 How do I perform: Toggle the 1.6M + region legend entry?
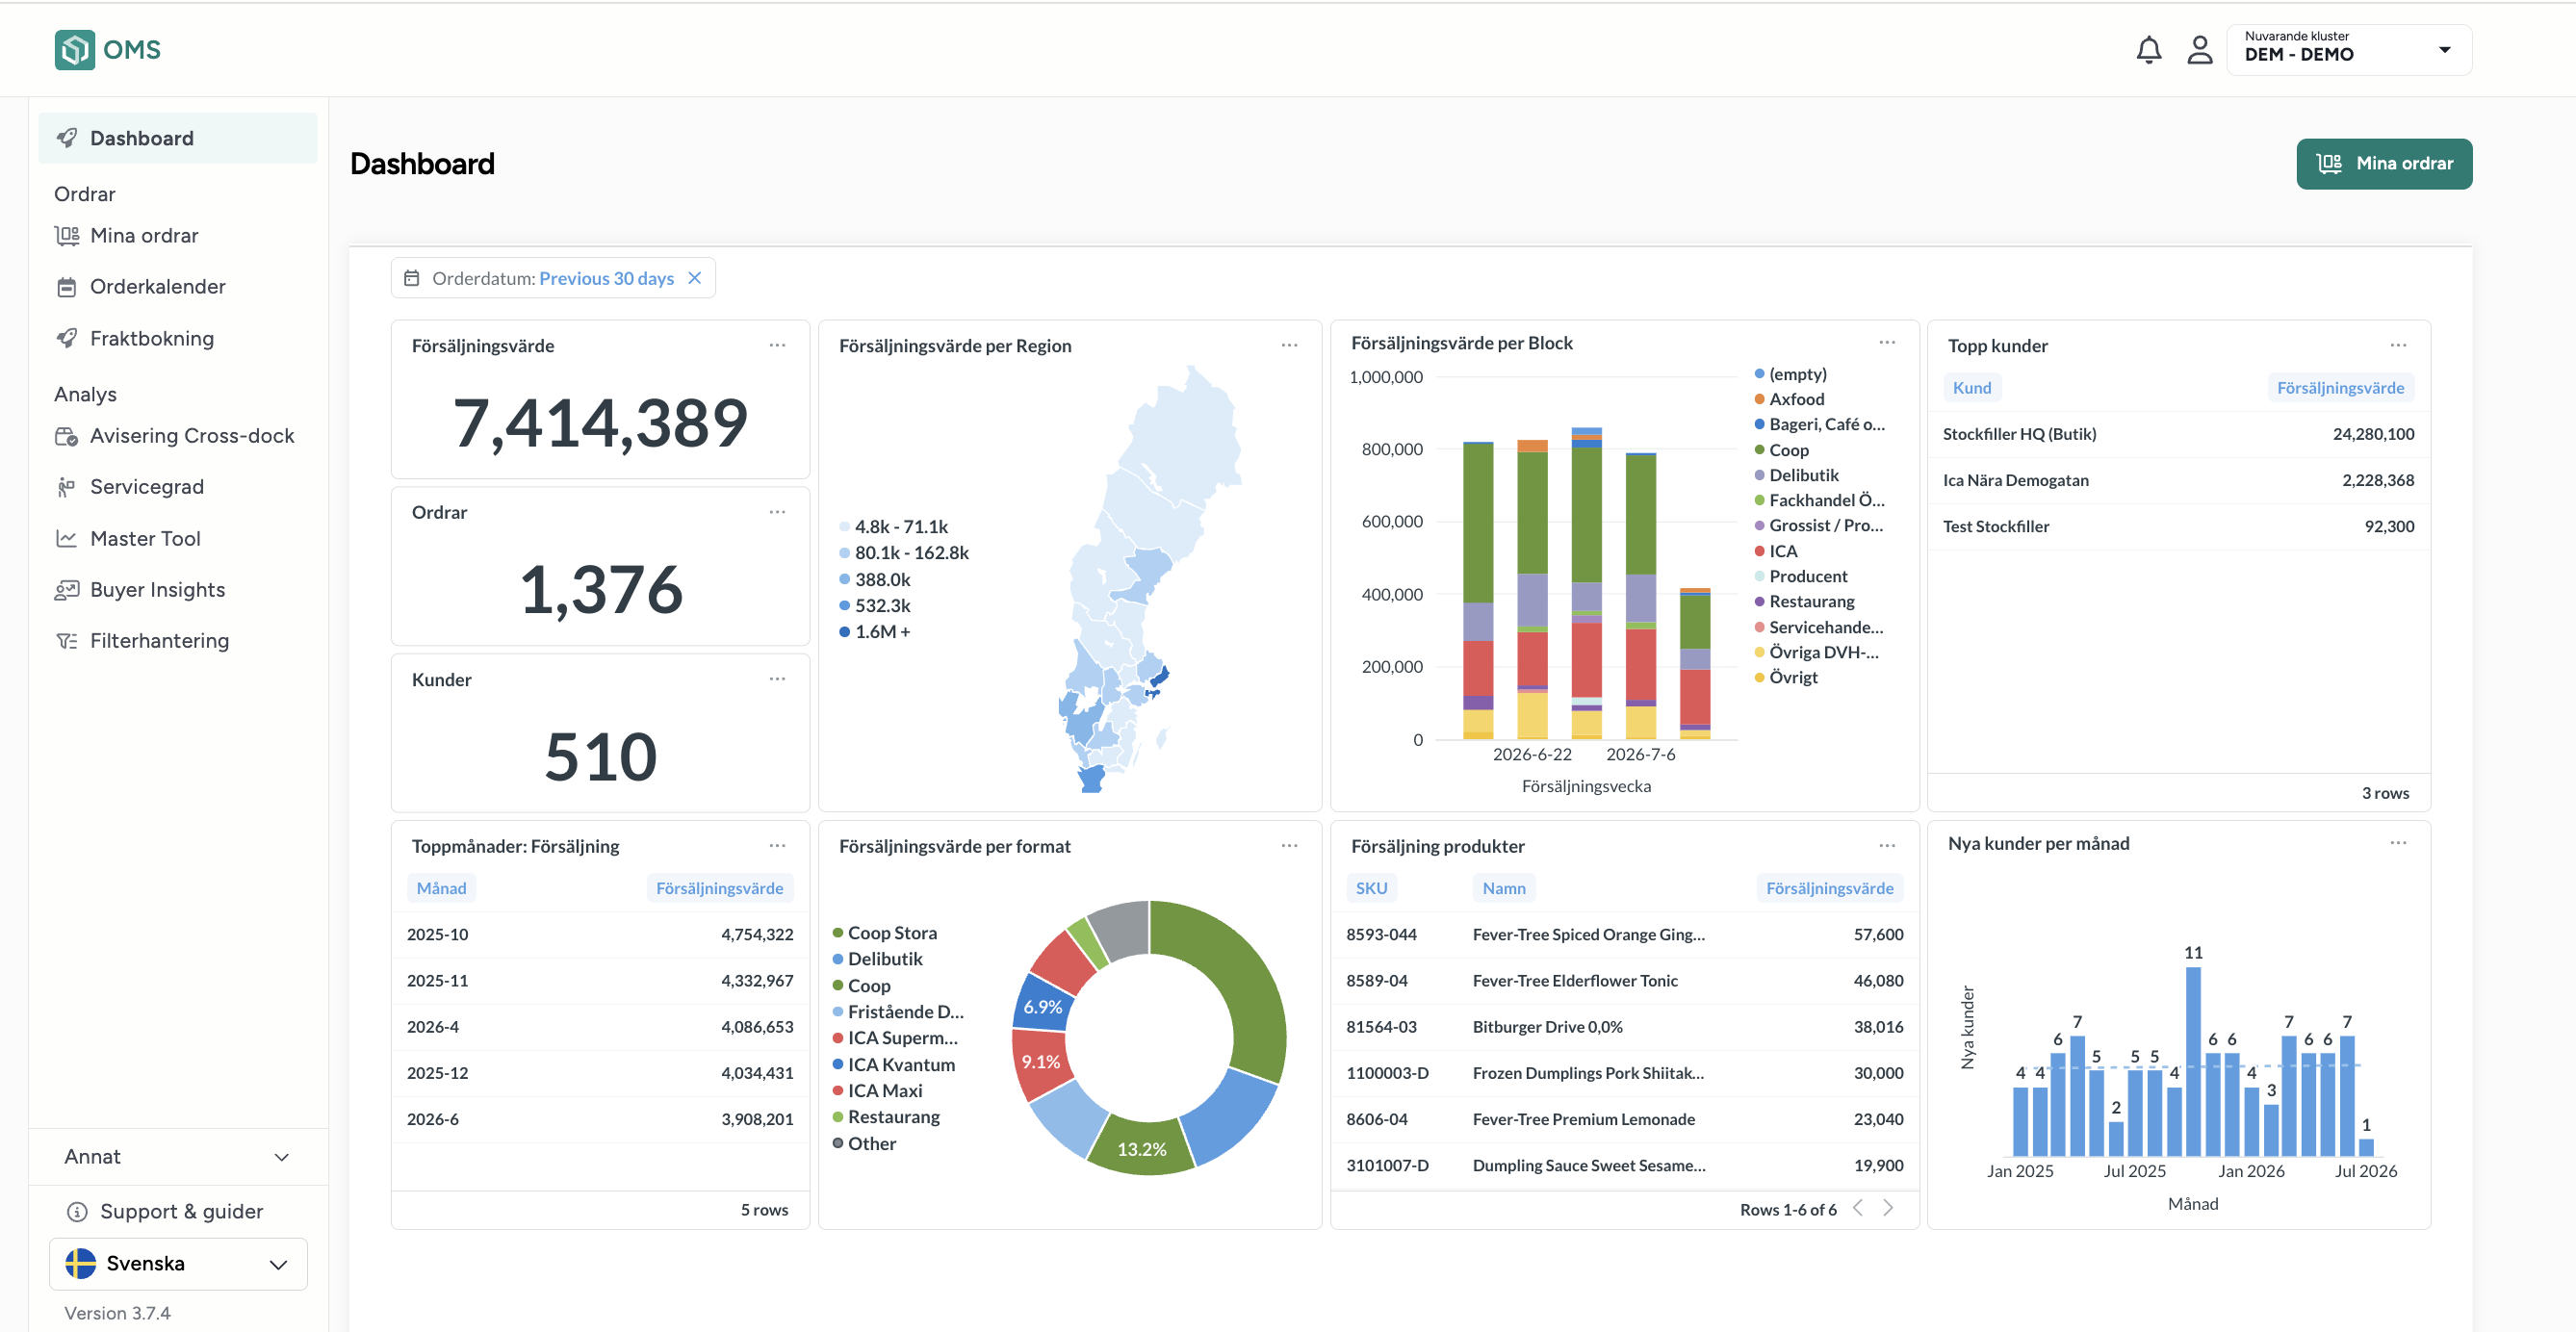[x=874, y=631]
